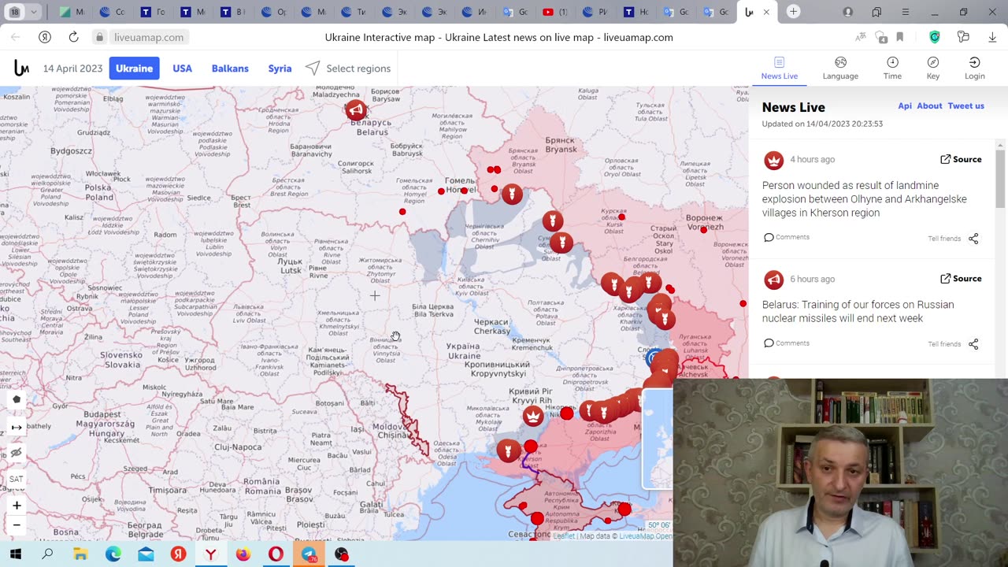
Task: Switch to Balkans region tab
Action: click(x=230, y=69)
